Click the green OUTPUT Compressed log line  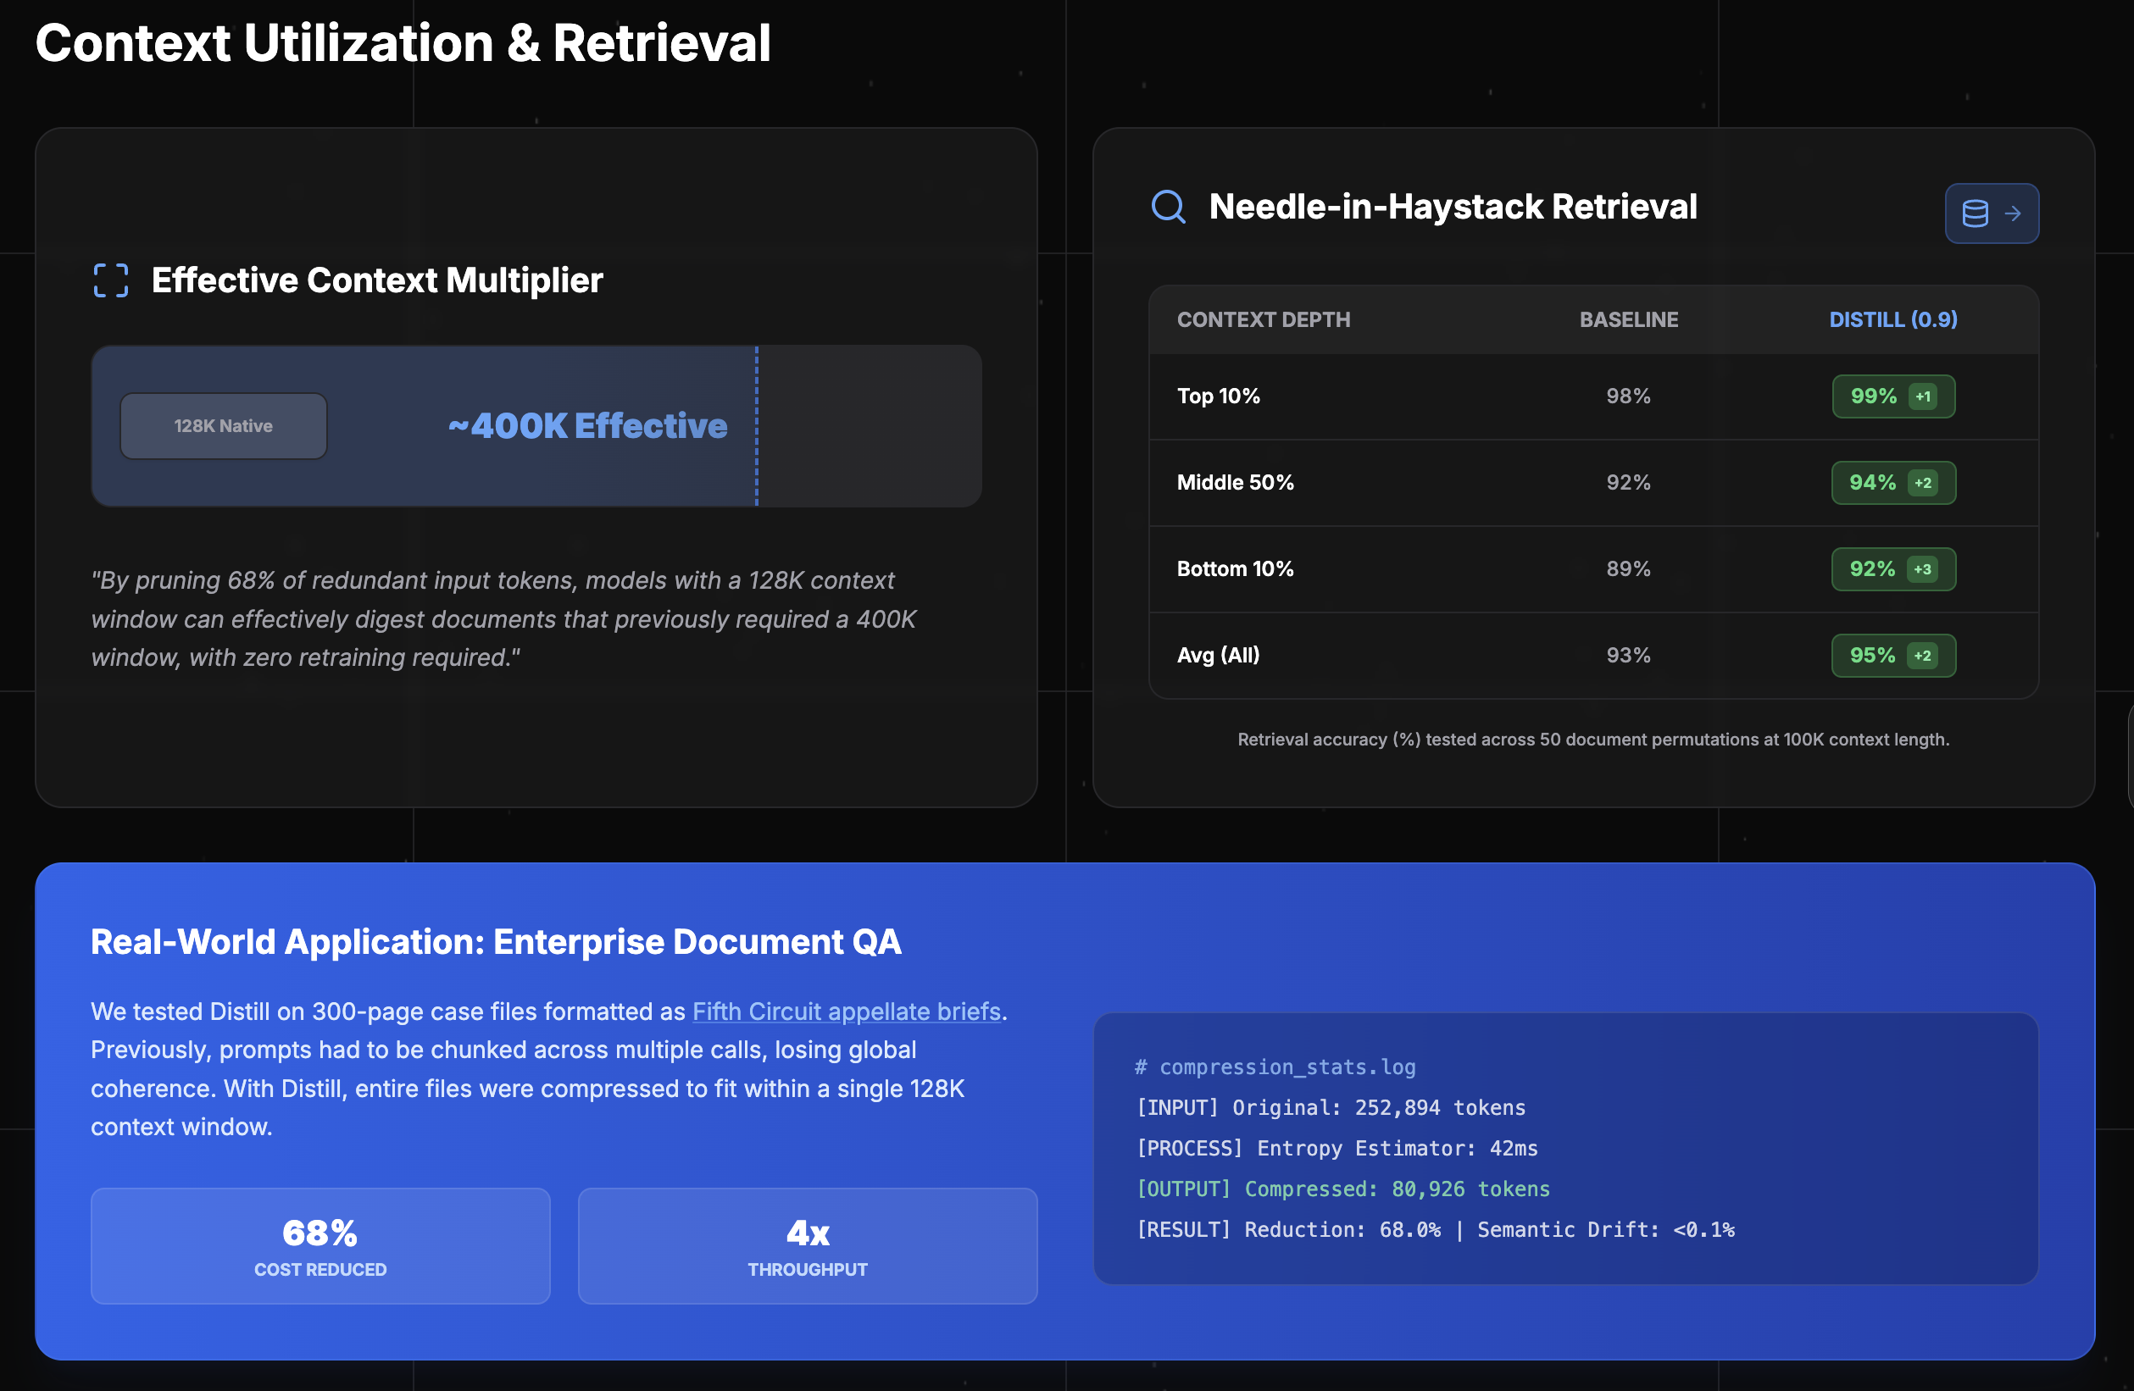click(1342, 1189)
